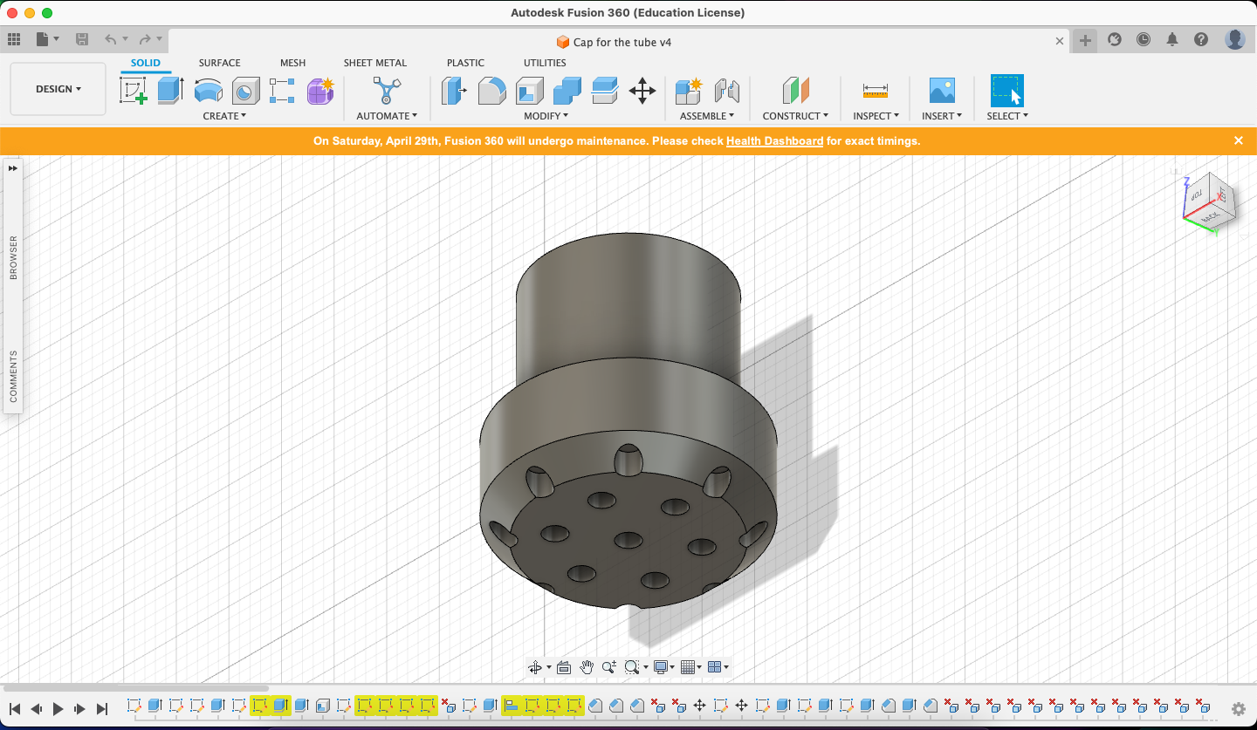
Task: Jump to the timeline end
Action: [x=102, y=709]
